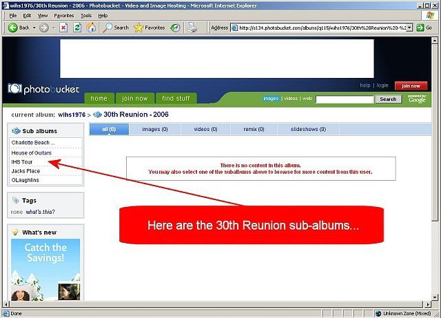Switch to the all (0) tab
Viewport: 441px width, 318px height.
[109, 129]
